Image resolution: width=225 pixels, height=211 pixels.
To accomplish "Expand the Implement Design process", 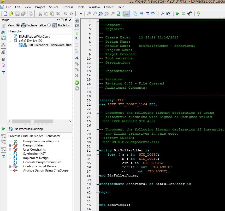I will (x=10, y=158).
